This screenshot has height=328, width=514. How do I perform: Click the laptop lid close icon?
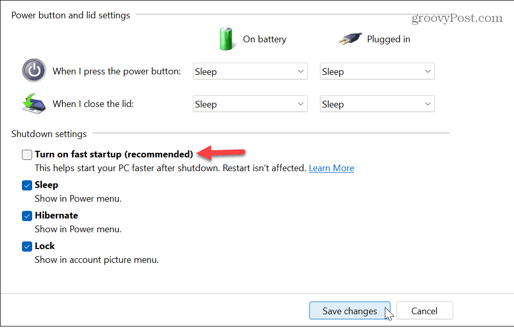click(x=34, y=104)
